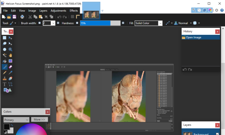Select the Move Selection tool

[10, 44]
